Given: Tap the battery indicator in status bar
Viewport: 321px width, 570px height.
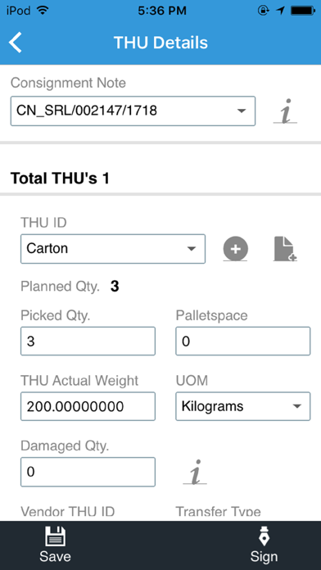Looking at the screenshot, I should click(302, 11).
